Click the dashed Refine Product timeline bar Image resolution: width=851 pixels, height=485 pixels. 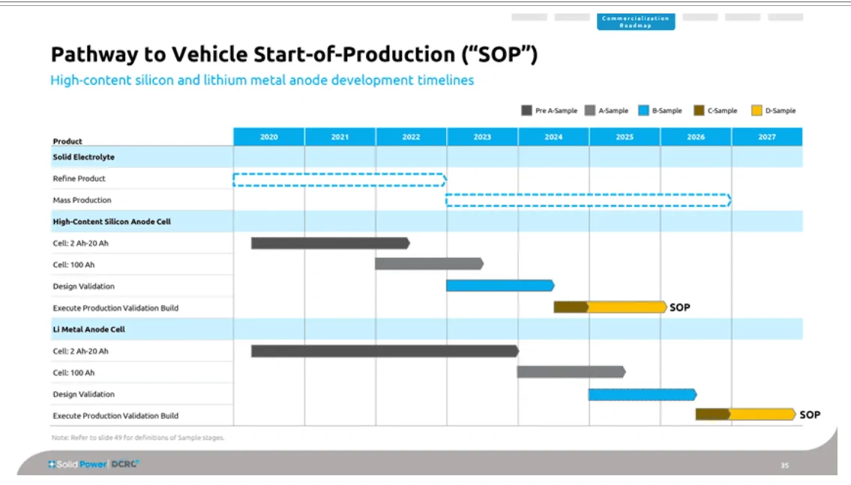pyautogui.click(x=340, y=180)
